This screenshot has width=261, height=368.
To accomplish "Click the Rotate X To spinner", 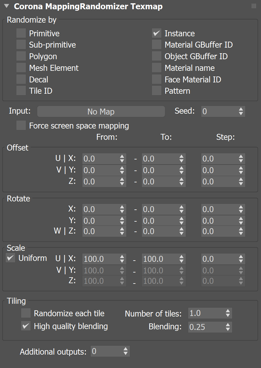I will click(182, 209).
